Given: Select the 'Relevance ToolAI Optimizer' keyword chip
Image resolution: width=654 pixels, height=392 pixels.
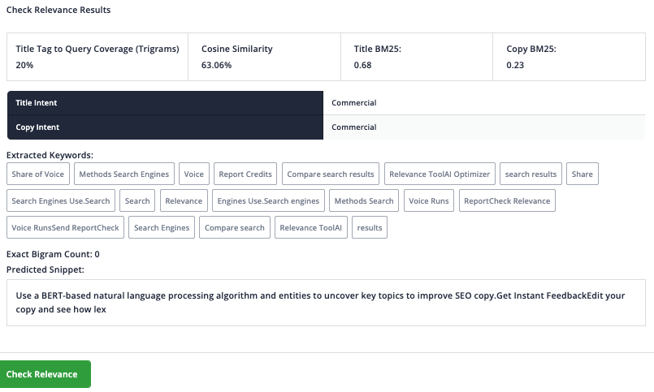Looking at the screenshot, I should coord(440,174).
